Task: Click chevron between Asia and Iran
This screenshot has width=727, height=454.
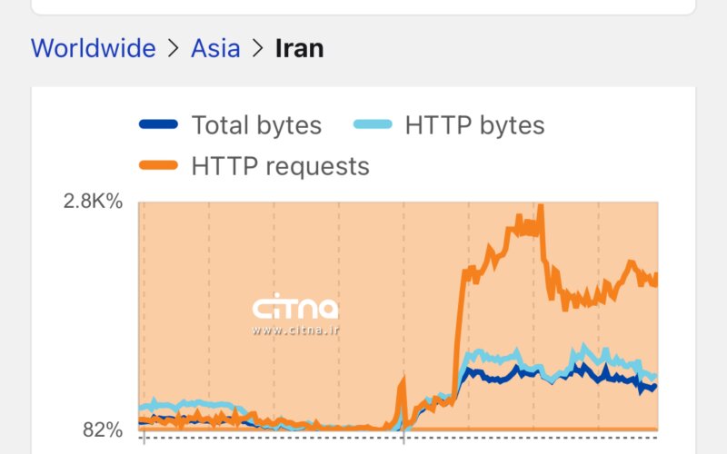Action: click(258, 48)
